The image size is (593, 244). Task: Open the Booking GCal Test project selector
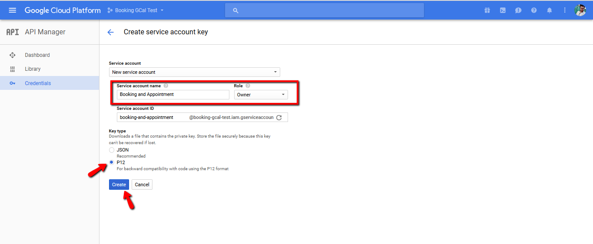[136, 10]
